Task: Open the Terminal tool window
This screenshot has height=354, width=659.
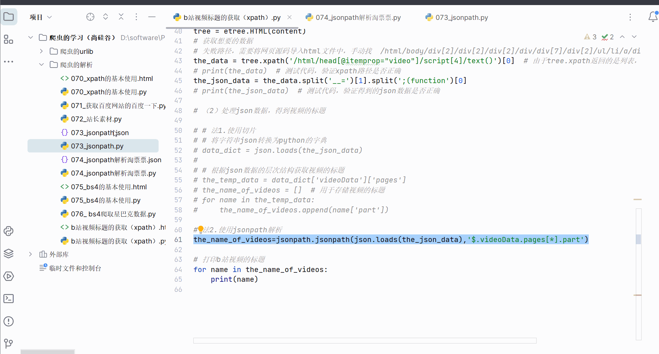Action: 9,299
